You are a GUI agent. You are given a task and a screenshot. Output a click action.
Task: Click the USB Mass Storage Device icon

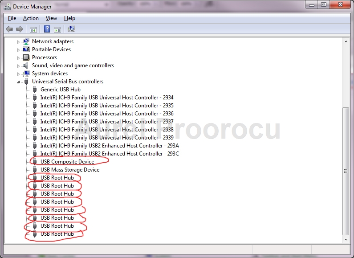tap(35, 170)
